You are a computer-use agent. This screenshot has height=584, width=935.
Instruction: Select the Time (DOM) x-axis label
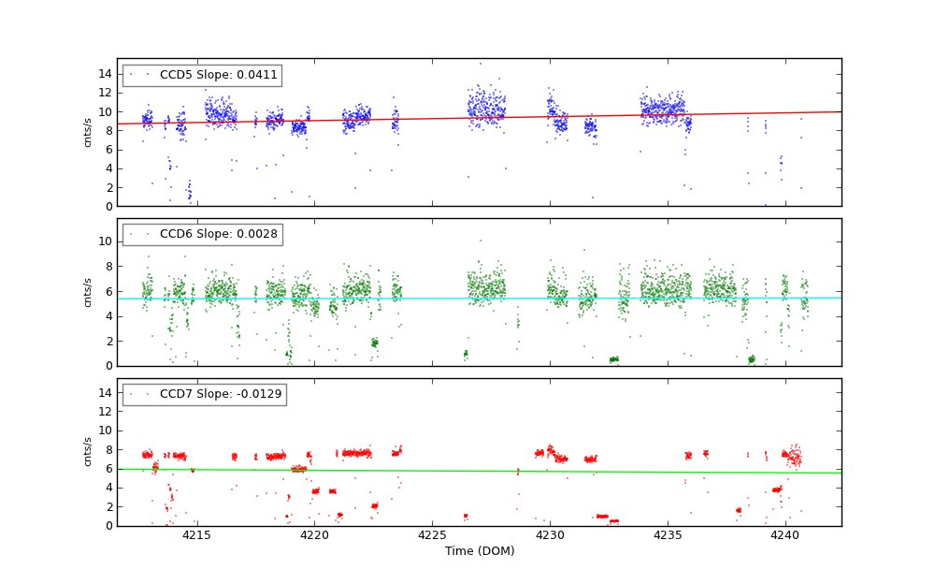479,551
